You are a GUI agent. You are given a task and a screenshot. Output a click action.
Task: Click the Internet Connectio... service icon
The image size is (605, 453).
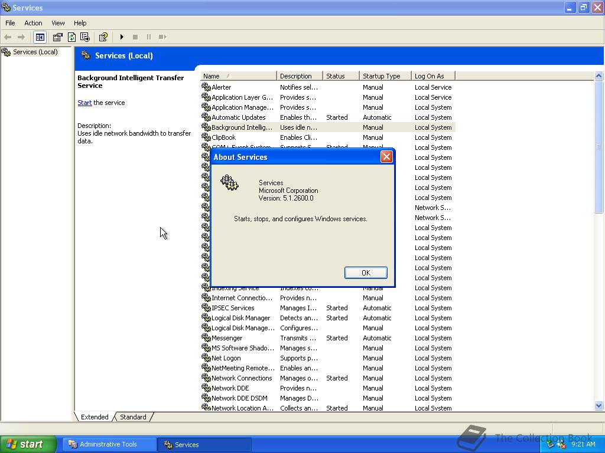(x=206, y=298)
